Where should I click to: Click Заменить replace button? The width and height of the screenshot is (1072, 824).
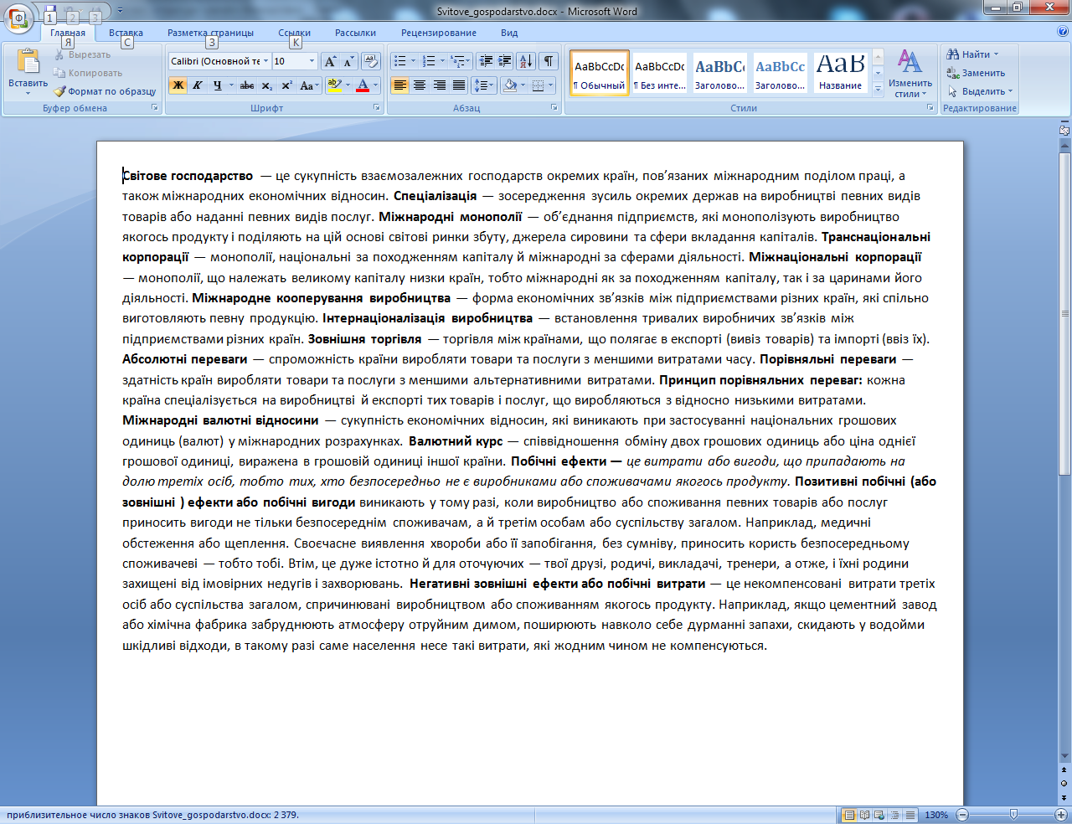[x=977, y=73]
